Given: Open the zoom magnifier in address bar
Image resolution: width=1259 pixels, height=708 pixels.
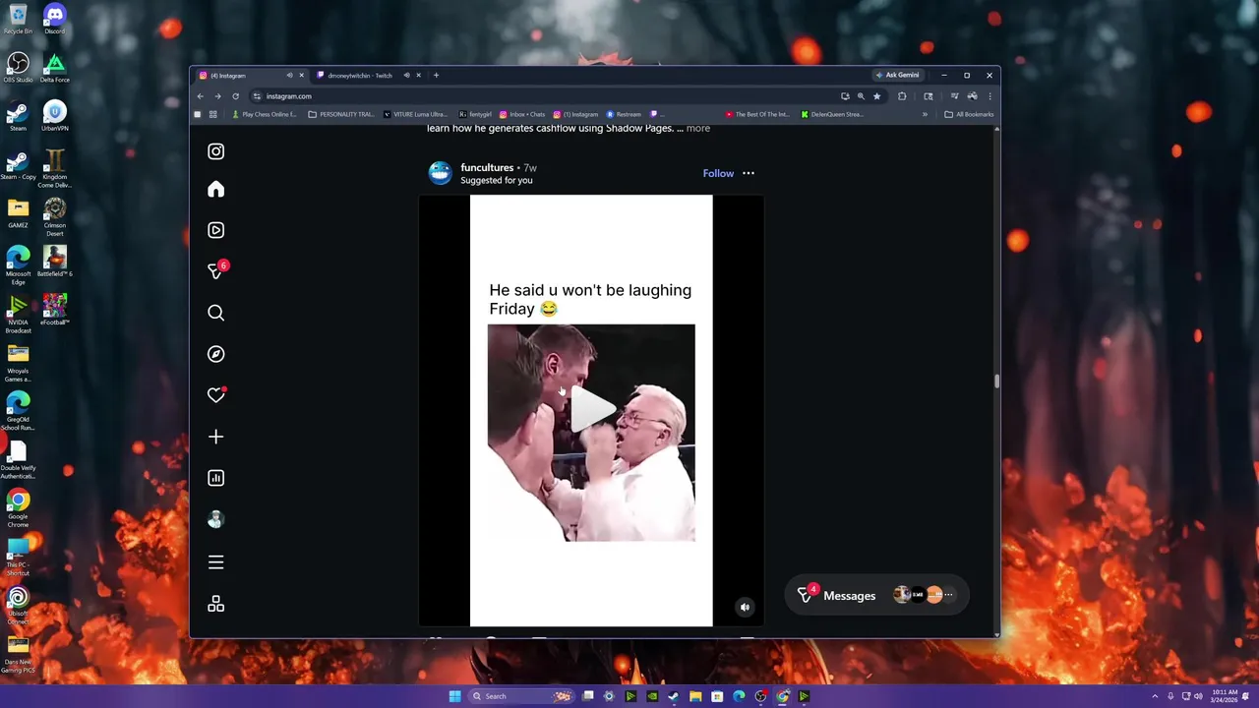Looking at the screenshot, I should point(861,96).
